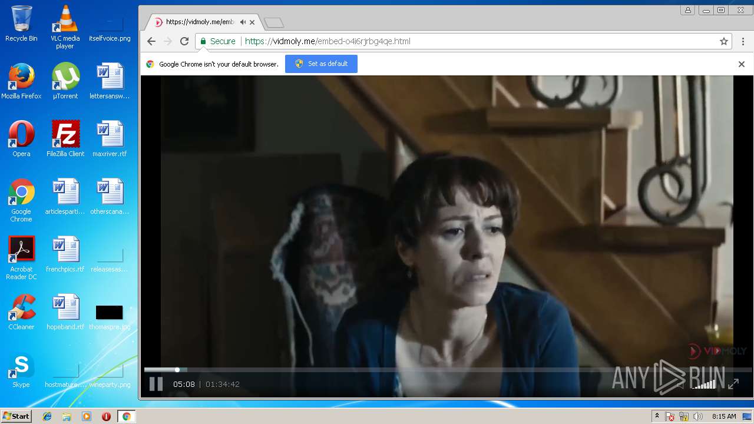
Task: Open media player taskbar icon
Action: pos(87,416)
